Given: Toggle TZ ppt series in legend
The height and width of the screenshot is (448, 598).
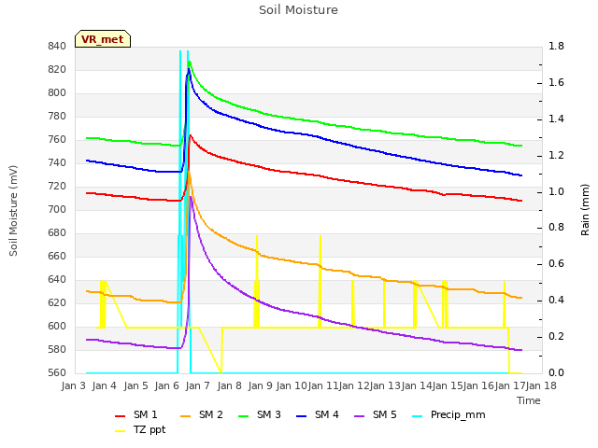Looking at the screenshot, I should pyautogui.click(x=140, y=429).
